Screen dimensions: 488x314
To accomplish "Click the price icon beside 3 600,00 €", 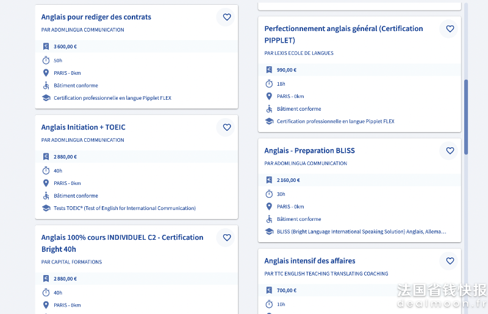I will click(x=46, y=47).
